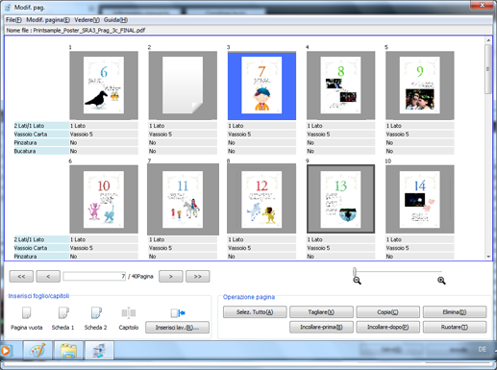This screenshot has width=497, height=370.
Task: Click the Scheda 2 tab sheet icon
Action: pos(96,312)
